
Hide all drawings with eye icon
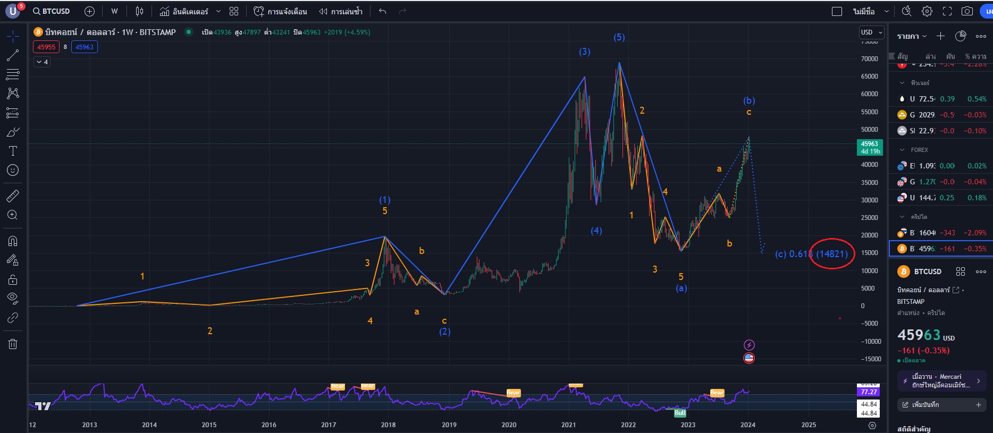[13, 298]
